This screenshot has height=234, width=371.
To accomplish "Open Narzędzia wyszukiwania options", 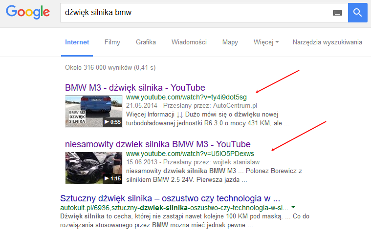I will (x=327, y=42).
